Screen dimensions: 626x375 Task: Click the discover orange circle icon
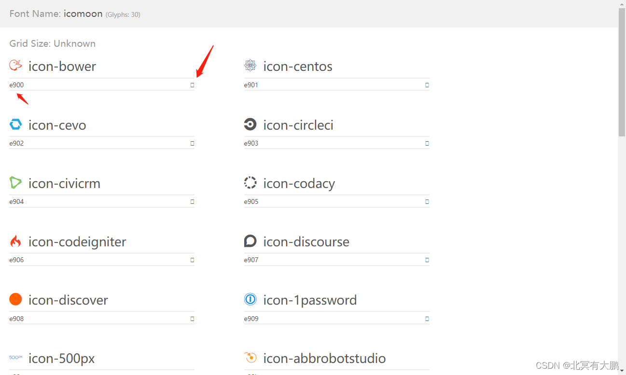[15, 300]
